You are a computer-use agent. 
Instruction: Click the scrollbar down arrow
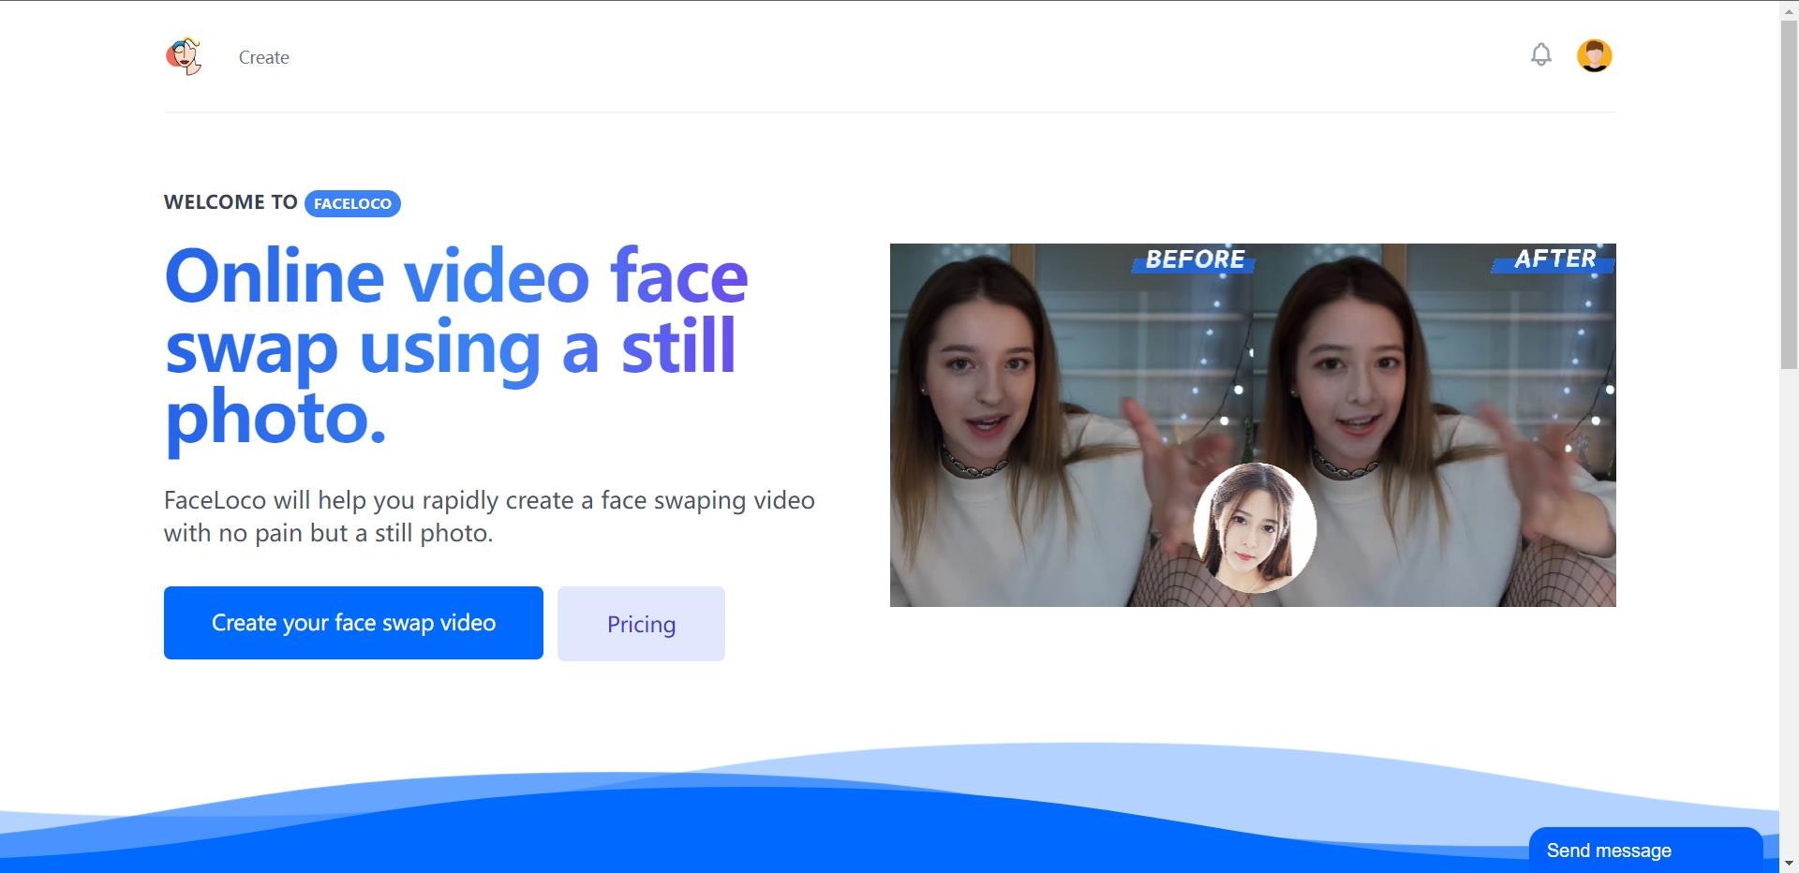coord(1789,864)
